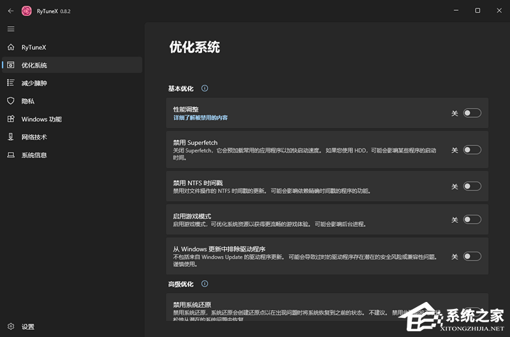Screen dimensions: 510x337
Task: Click the 高级优化 section heading
Action: 181,284
